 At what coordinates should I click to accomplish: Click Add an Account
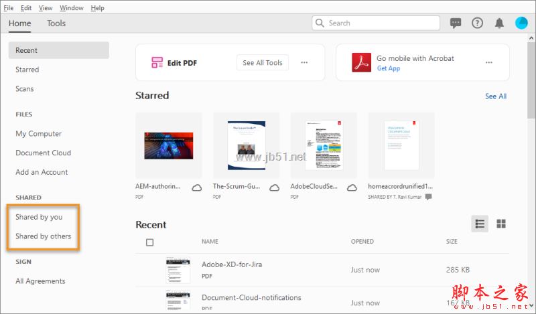coord(42,172)
